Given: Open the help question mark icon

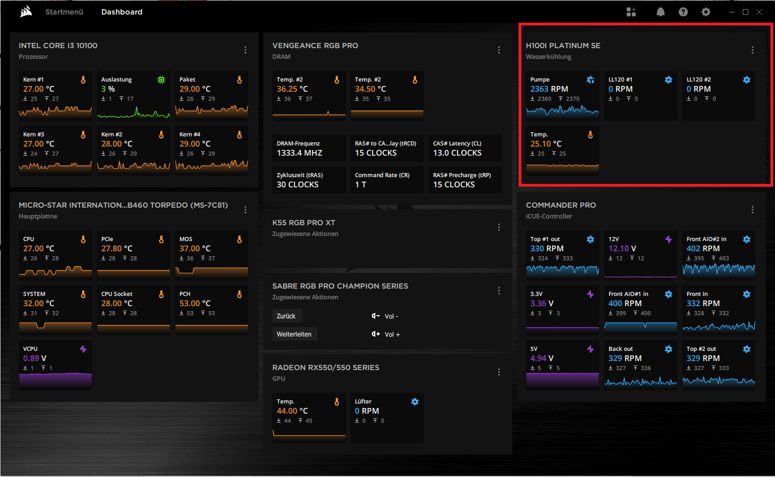Looking at the screenshot, I should (683, 12).
